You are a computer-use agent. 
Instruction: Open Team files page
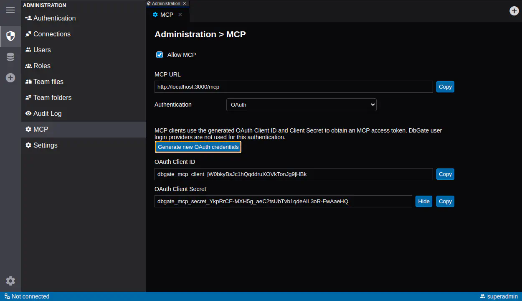(84, 82)
